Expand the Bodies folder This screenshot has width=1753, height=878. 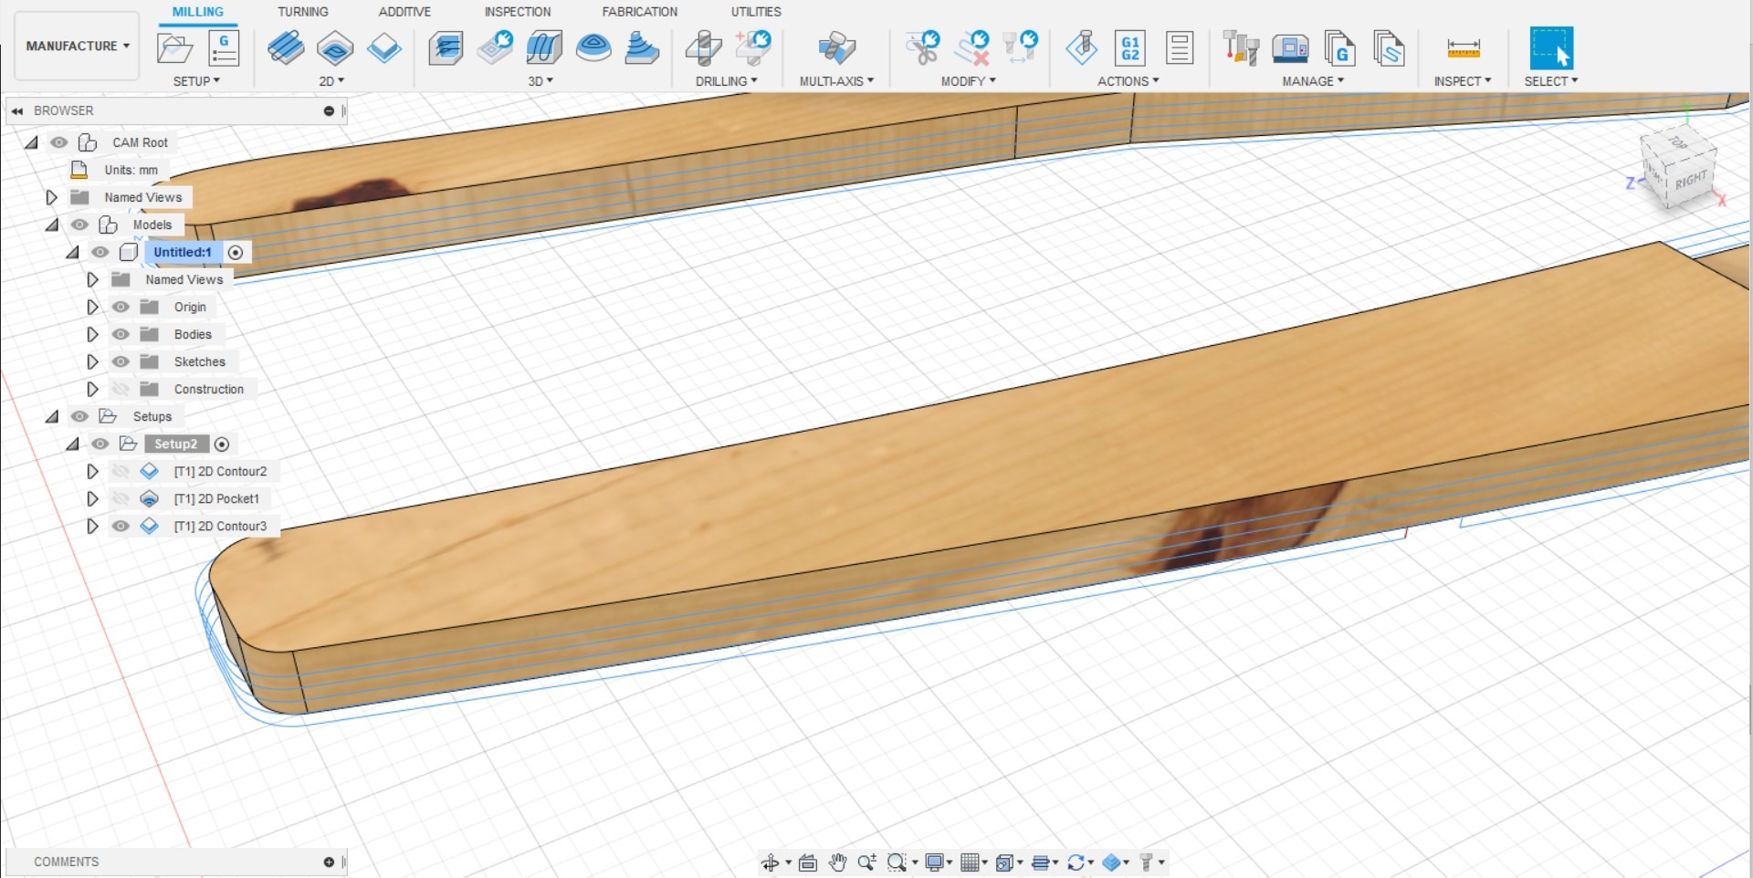[92, 334]
